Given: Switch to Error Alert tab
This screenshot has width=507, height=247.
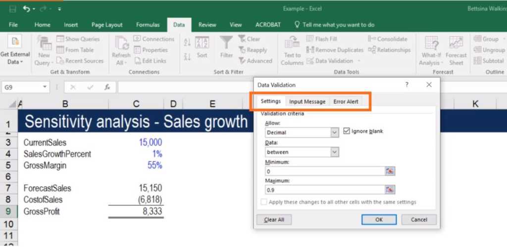Looking at the screenshot, I should point(346,101).
